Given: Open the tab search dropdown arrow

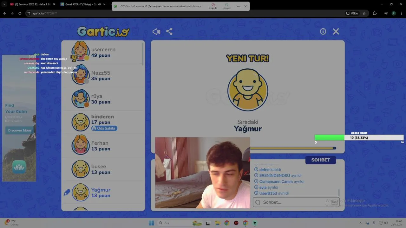Looking at the screenshot, I should pyautogui.click(x=4, y=4).
